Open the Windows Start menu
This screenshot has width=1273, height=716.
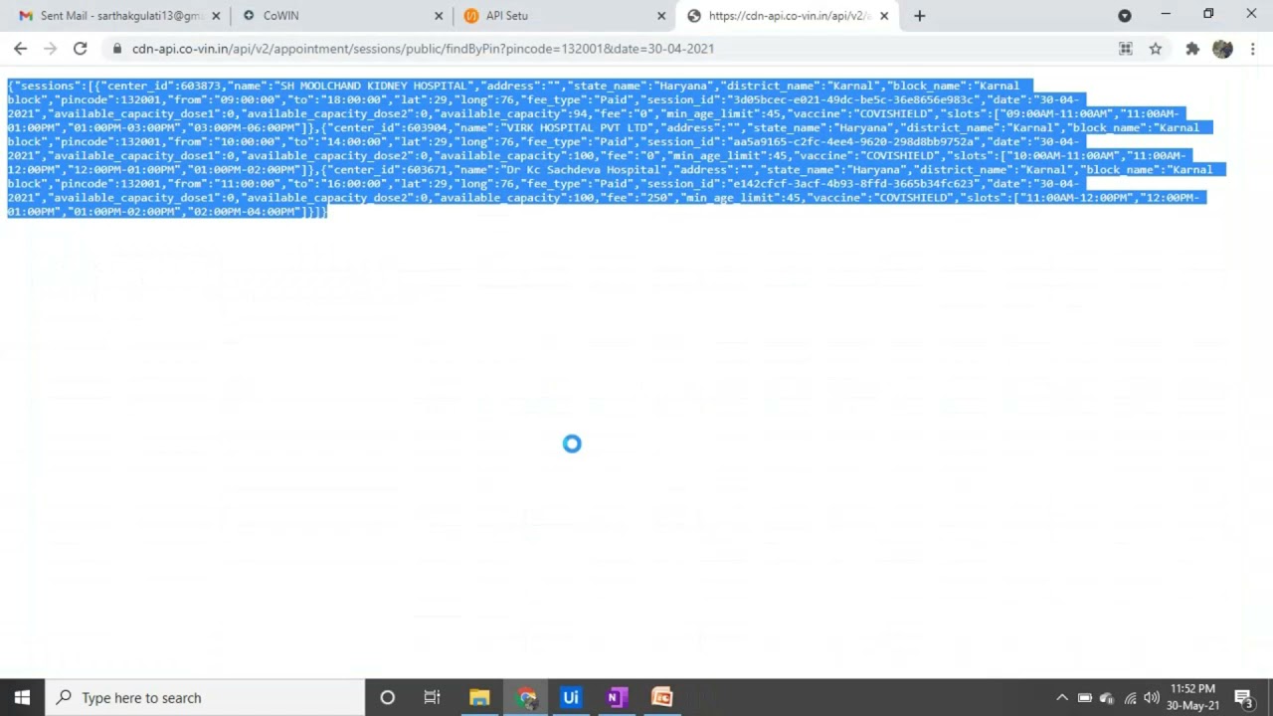[22, 697]
